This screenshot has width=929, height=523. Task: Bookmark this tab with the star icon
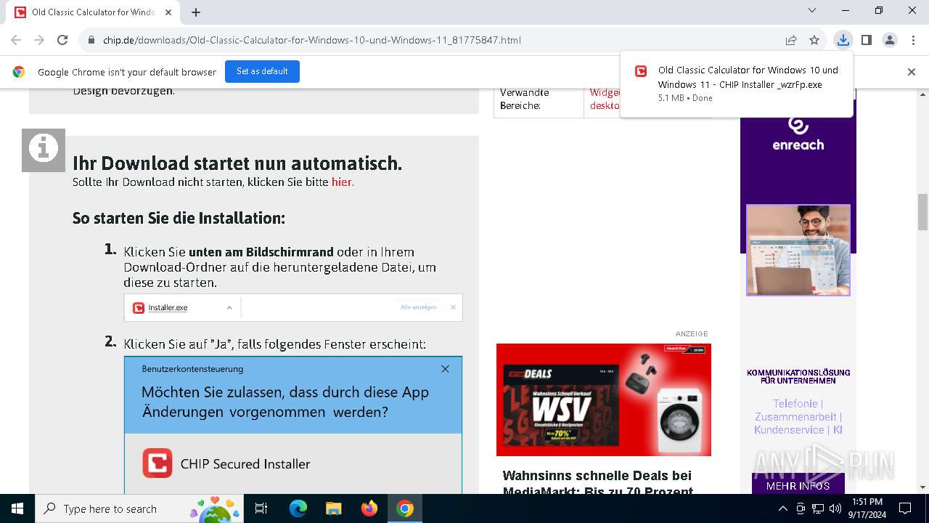[814, 40]
